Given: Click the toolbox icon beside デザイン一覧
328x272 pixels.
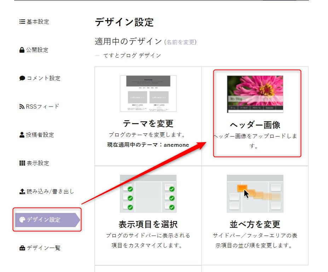Looking at the screenshot, I should pyautogui.click(x=22, y=248).
